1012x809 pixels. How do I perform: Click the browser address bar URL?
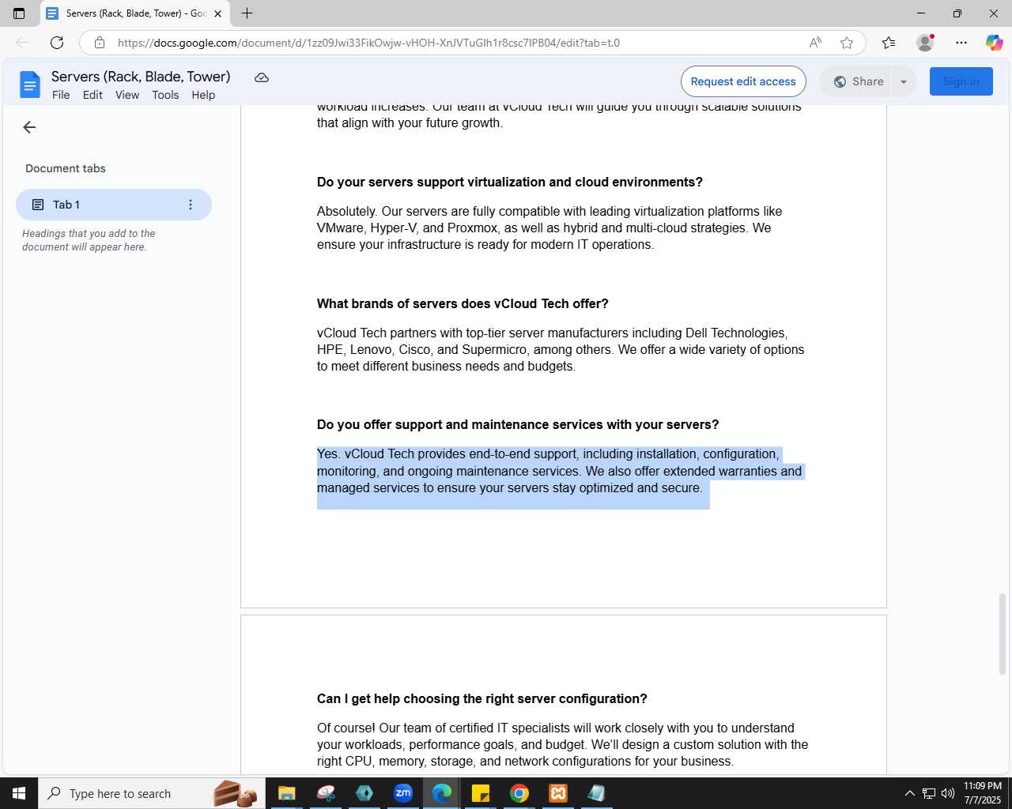[x=368, y=43]
